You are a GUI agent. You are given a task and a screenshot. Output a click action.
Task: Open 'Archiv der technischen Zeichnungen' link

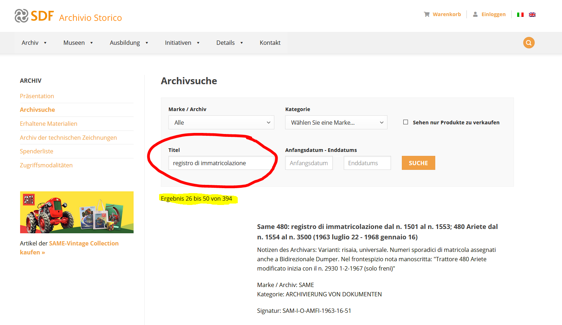[68, 138]
